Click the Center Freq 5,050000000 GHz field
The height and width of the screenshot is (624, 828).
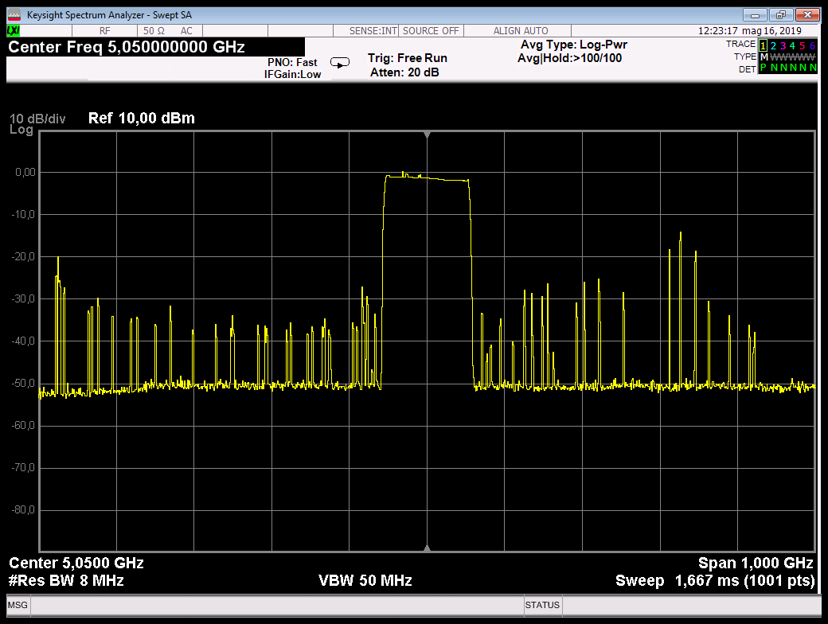tap(156, 47)
